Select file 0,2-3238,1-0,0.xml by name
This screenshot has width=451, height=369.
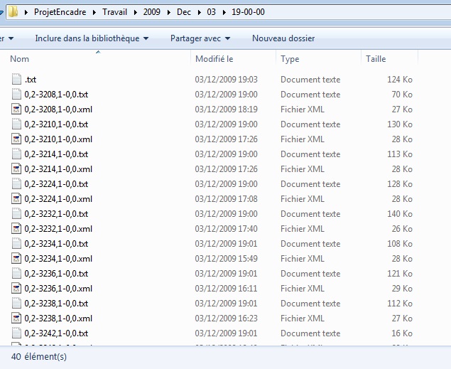coord(58,319)
